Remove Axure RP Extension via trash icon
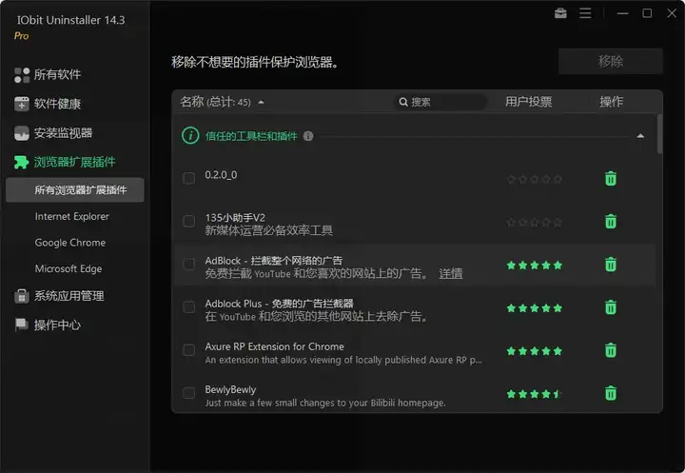The height and width of the screenshot is (473, 685). coord(611,350)
